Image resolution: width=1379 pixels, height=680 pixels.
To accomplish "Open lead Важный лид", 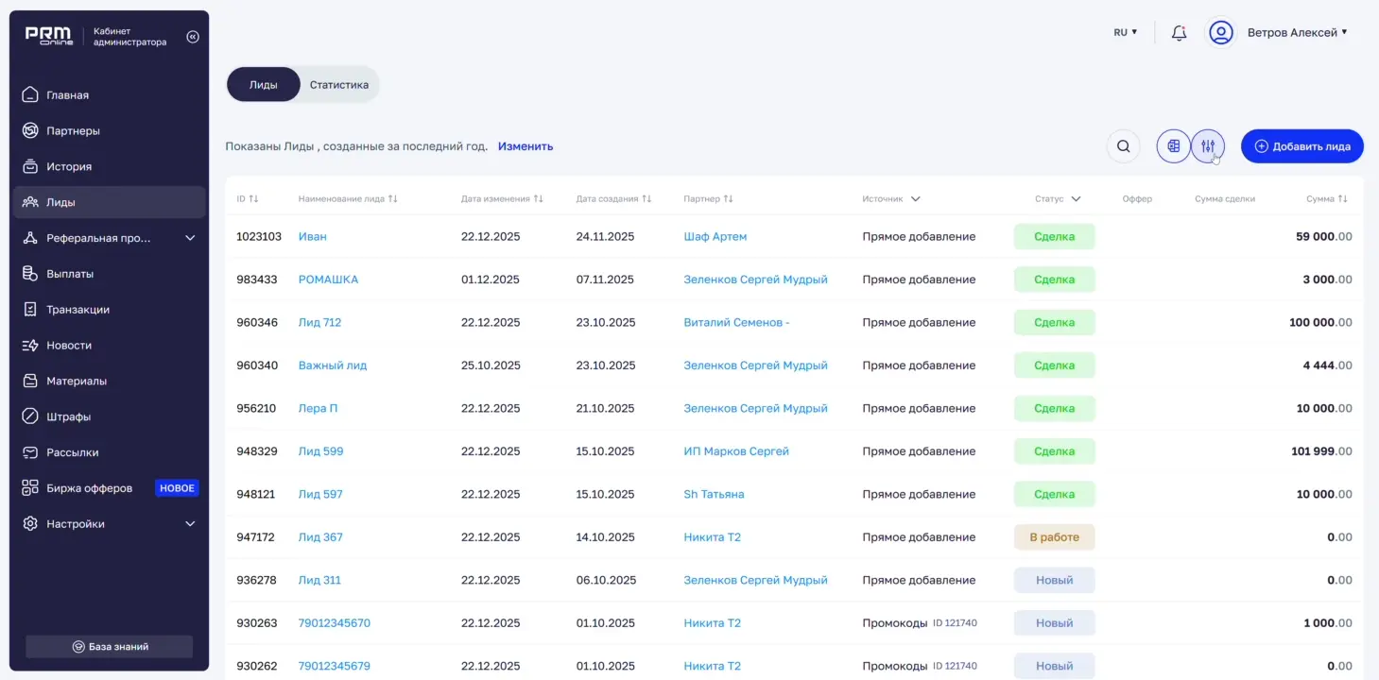I will pyautogui.click(x=333, y=365).
